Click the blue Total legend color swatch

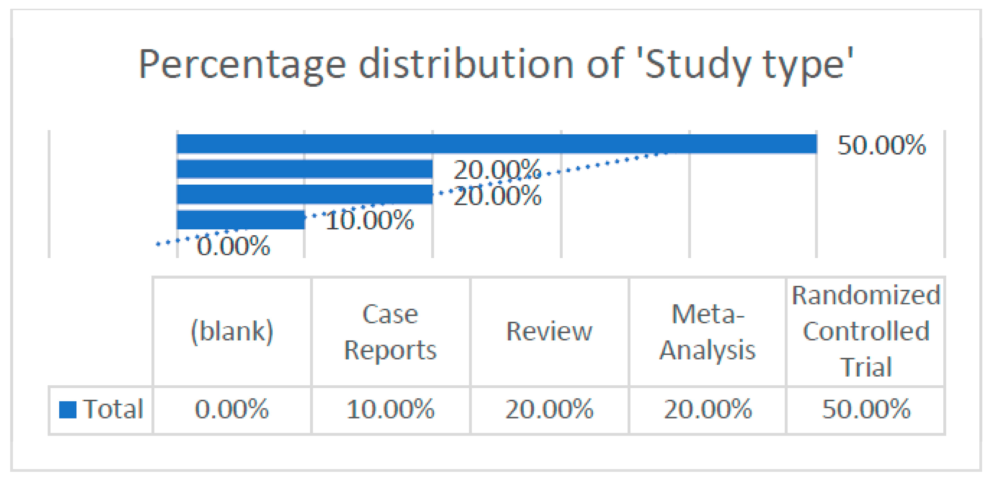click(67, 410)
